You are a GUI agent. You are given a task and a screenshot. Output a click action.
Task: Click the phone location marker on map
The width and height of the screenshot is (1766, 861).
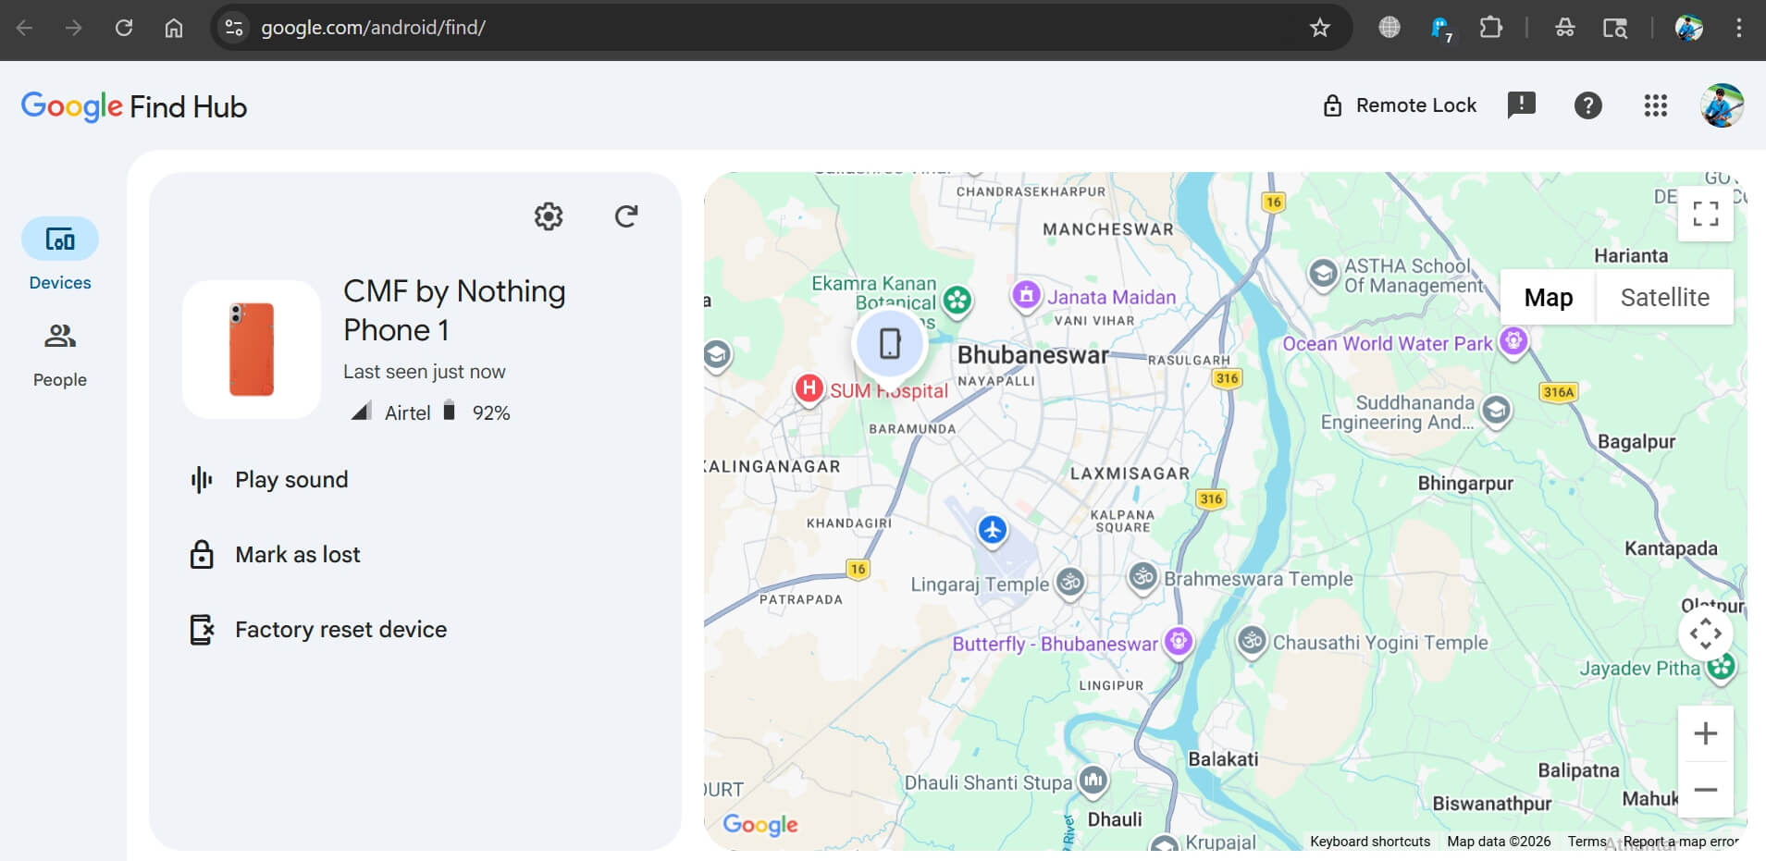(x=890, y=343)
